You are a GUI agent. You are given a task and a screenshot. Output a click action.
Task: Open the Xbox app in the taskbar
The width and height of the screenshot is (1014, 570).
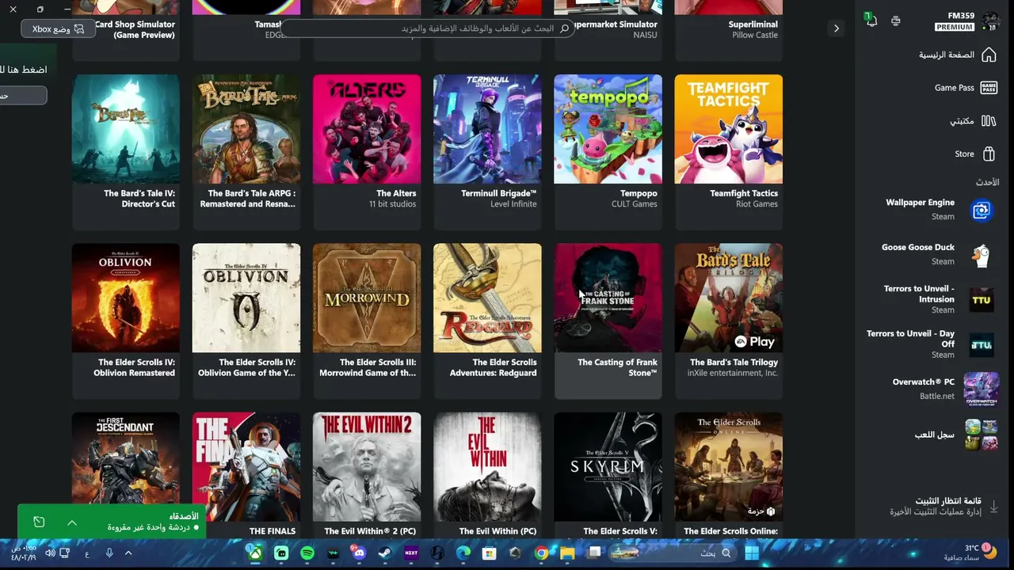255,553
